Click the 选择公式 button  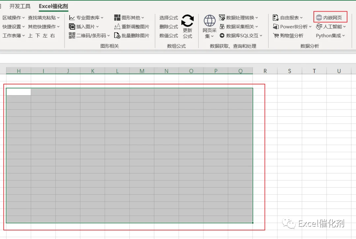point(169,18)
